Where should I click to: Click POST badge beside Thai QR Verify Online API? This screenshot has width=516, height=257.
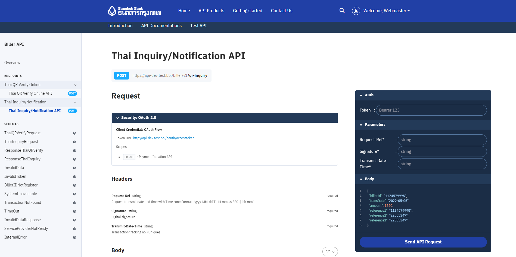click(x=72, y=93)
